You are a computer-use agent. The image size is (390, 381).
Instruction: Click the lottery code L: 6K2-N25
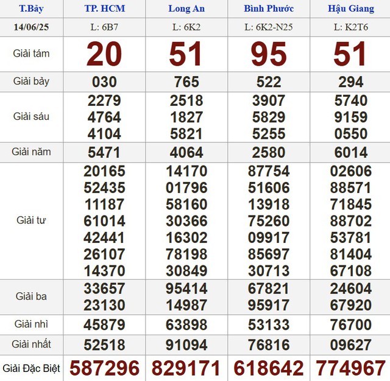pos(269,27)
